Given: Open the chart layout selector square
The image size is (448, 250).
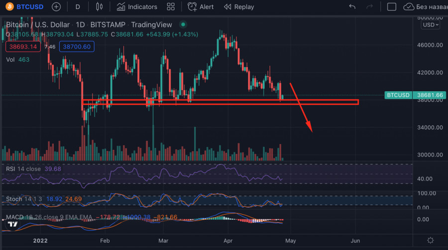Looking at the screenshot, I should coord(391,6).
